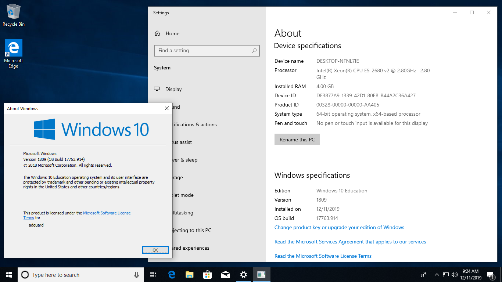The image size is (502, 282).
Task: Click the Display monitor icon in Settings
Action: click(x=157, y=89)
